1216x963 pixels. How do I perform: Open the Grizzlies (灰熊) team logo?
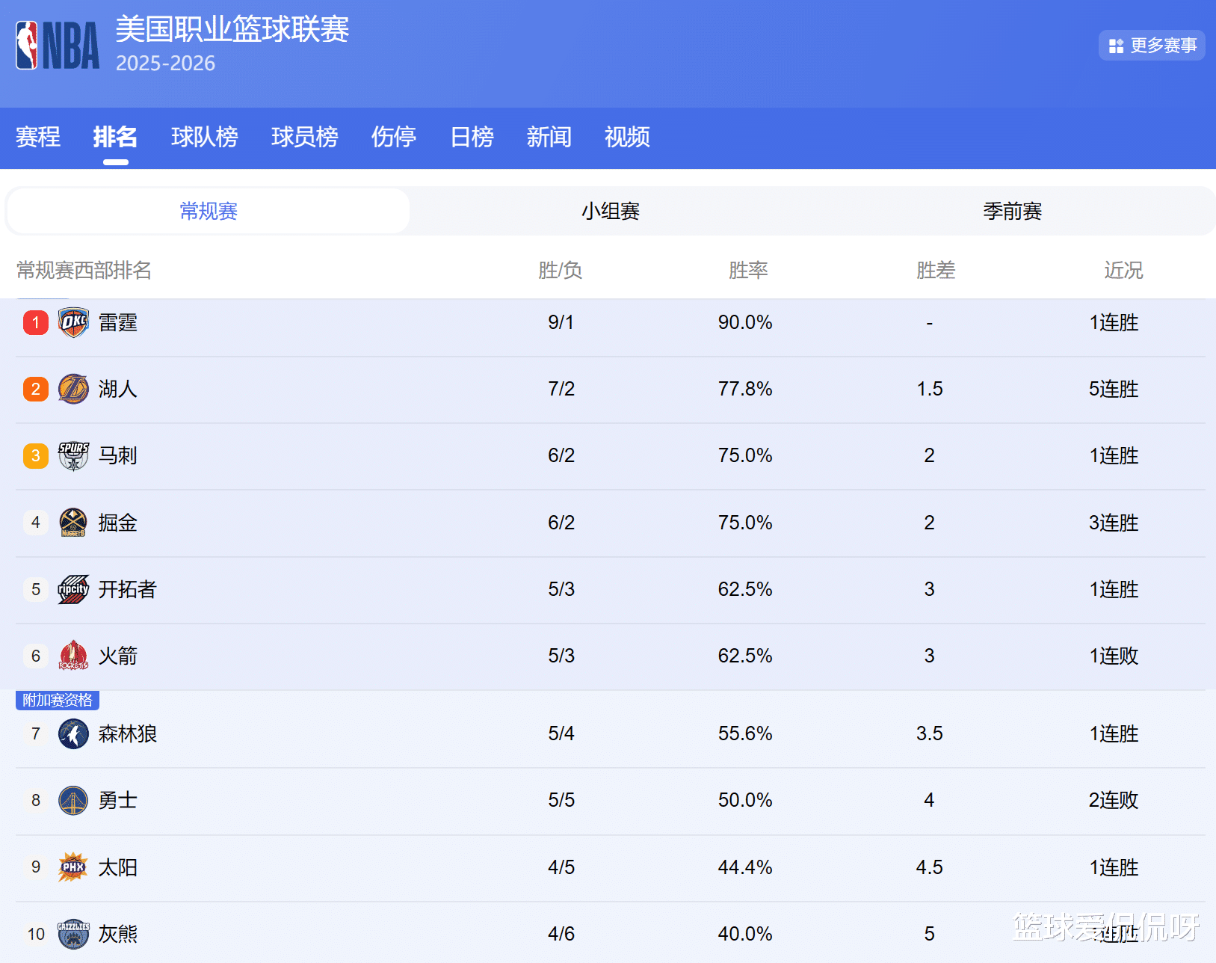[73, 934]
